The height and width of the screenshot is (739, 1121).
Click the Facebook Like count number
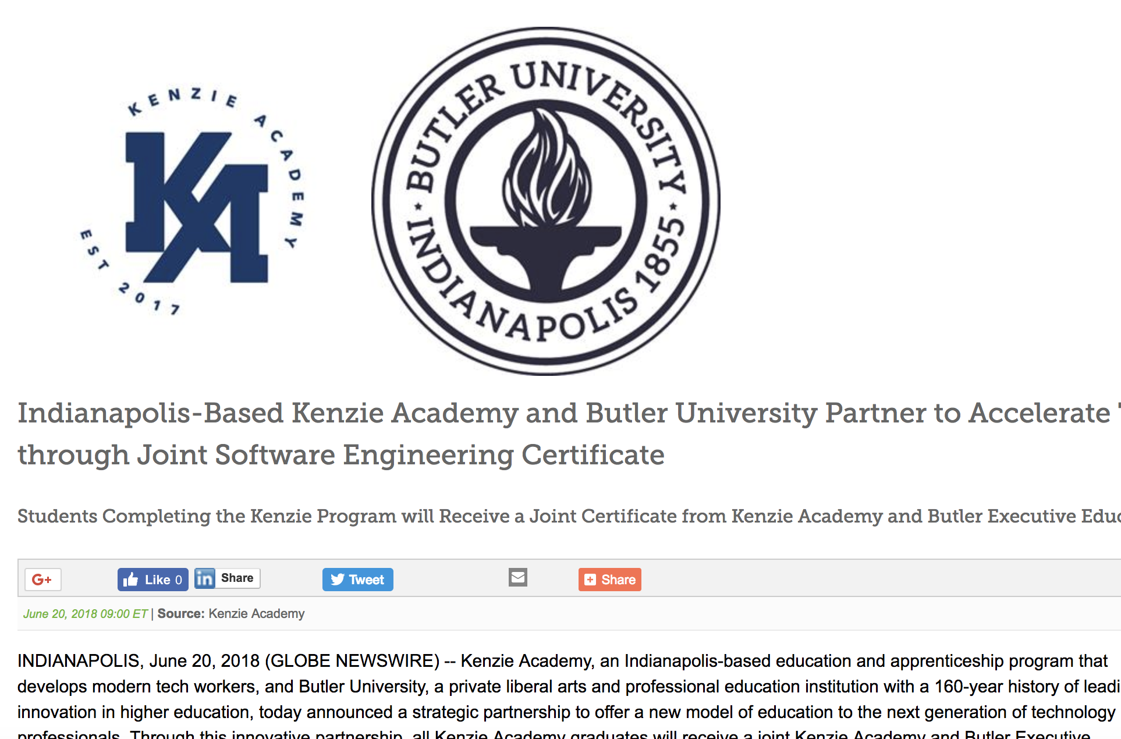pos(179,580)
